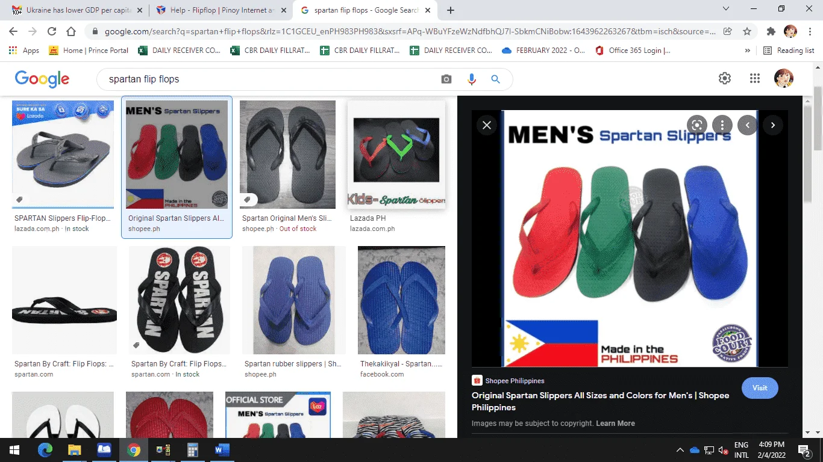Reload the current page
The image size is (823, 462).
click(52, 31)
